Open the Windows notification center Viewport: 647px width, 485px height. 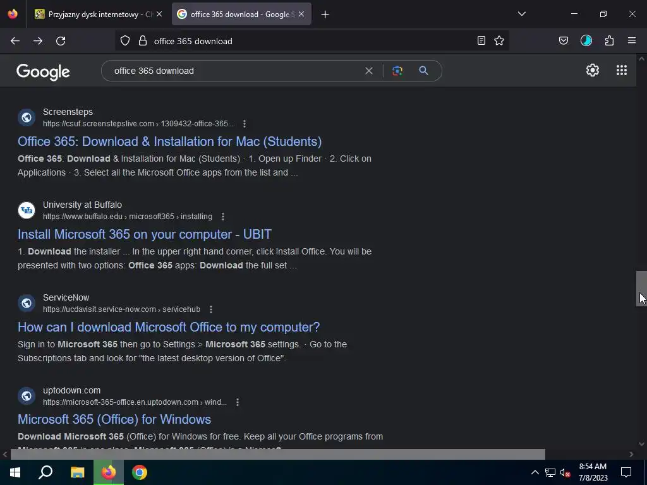point(626,472)
